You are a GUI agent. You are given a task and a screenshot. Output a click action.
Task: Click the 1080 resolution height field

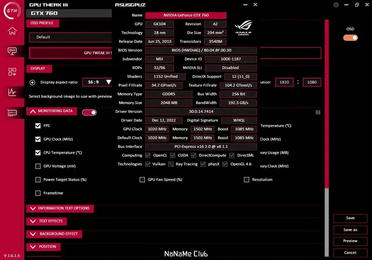coord(312,82)
